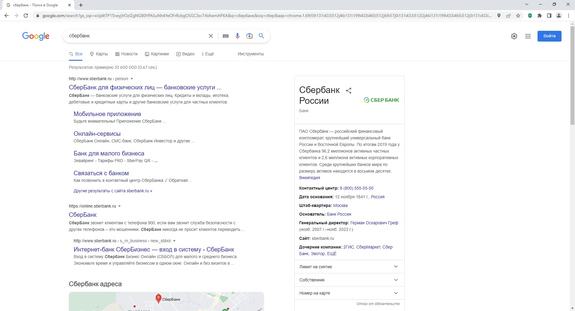This screenshot has height=311, width=575.
Task: Open the Онлайн-сервисы sitelink
Action: coord(97,134)
